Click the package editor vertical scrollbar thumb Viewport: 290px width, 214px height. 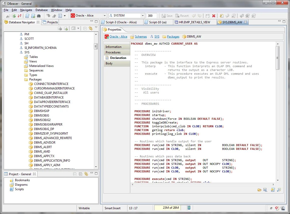click(277, 58)
